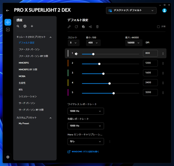
Task: Open settings gear at bottom left
Action: tap(8, 157)
